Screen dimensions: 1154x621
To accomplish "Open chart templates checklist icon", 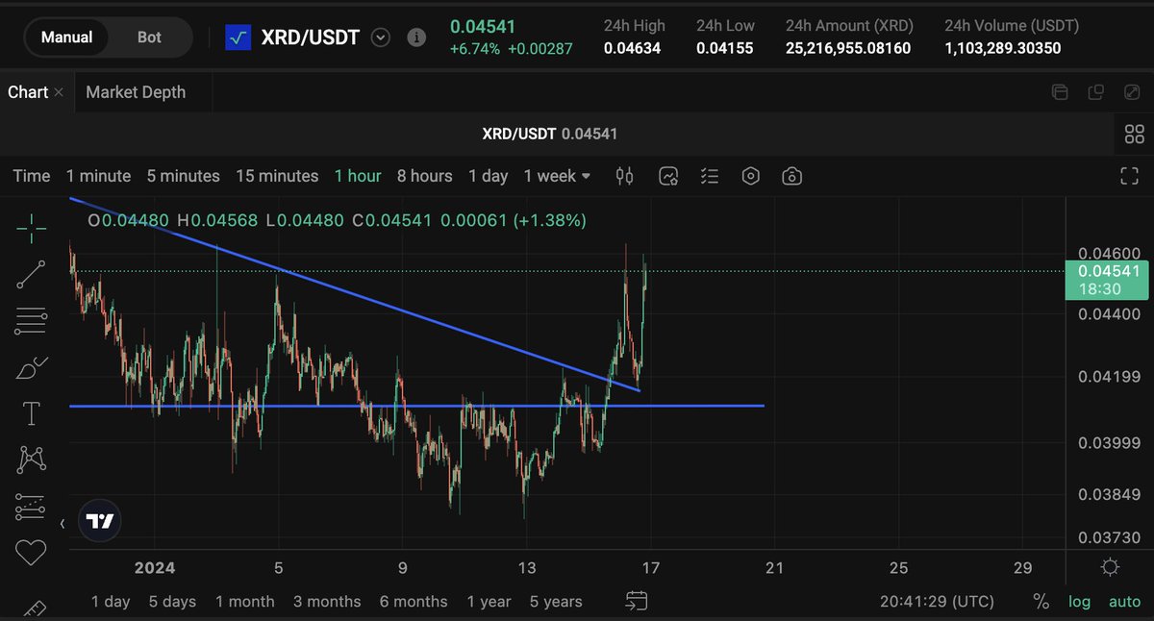I will [x=710, y=176].
